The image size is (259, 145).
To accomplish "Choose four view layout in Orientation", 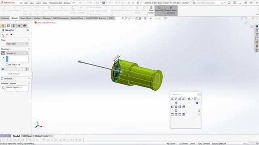I will [183, 114].
